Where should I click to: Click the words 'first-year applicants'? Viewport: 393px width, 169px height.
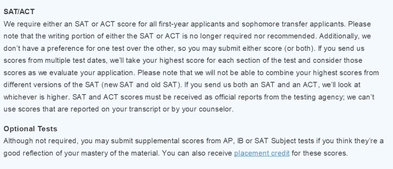pyautogui.click(x=192, y=24)
